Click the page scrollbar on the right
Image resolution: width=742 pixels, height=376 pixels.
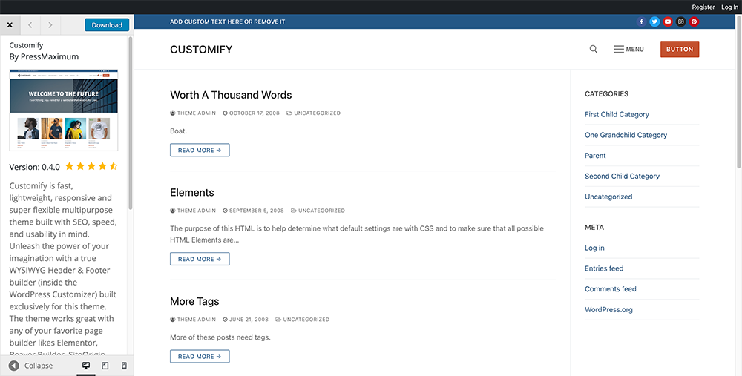(739, 92)
